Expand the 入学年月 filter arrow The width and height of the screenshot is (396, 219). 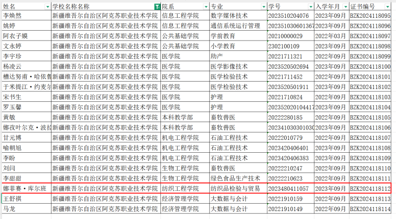pyautogui.click(x=345, y=6)
